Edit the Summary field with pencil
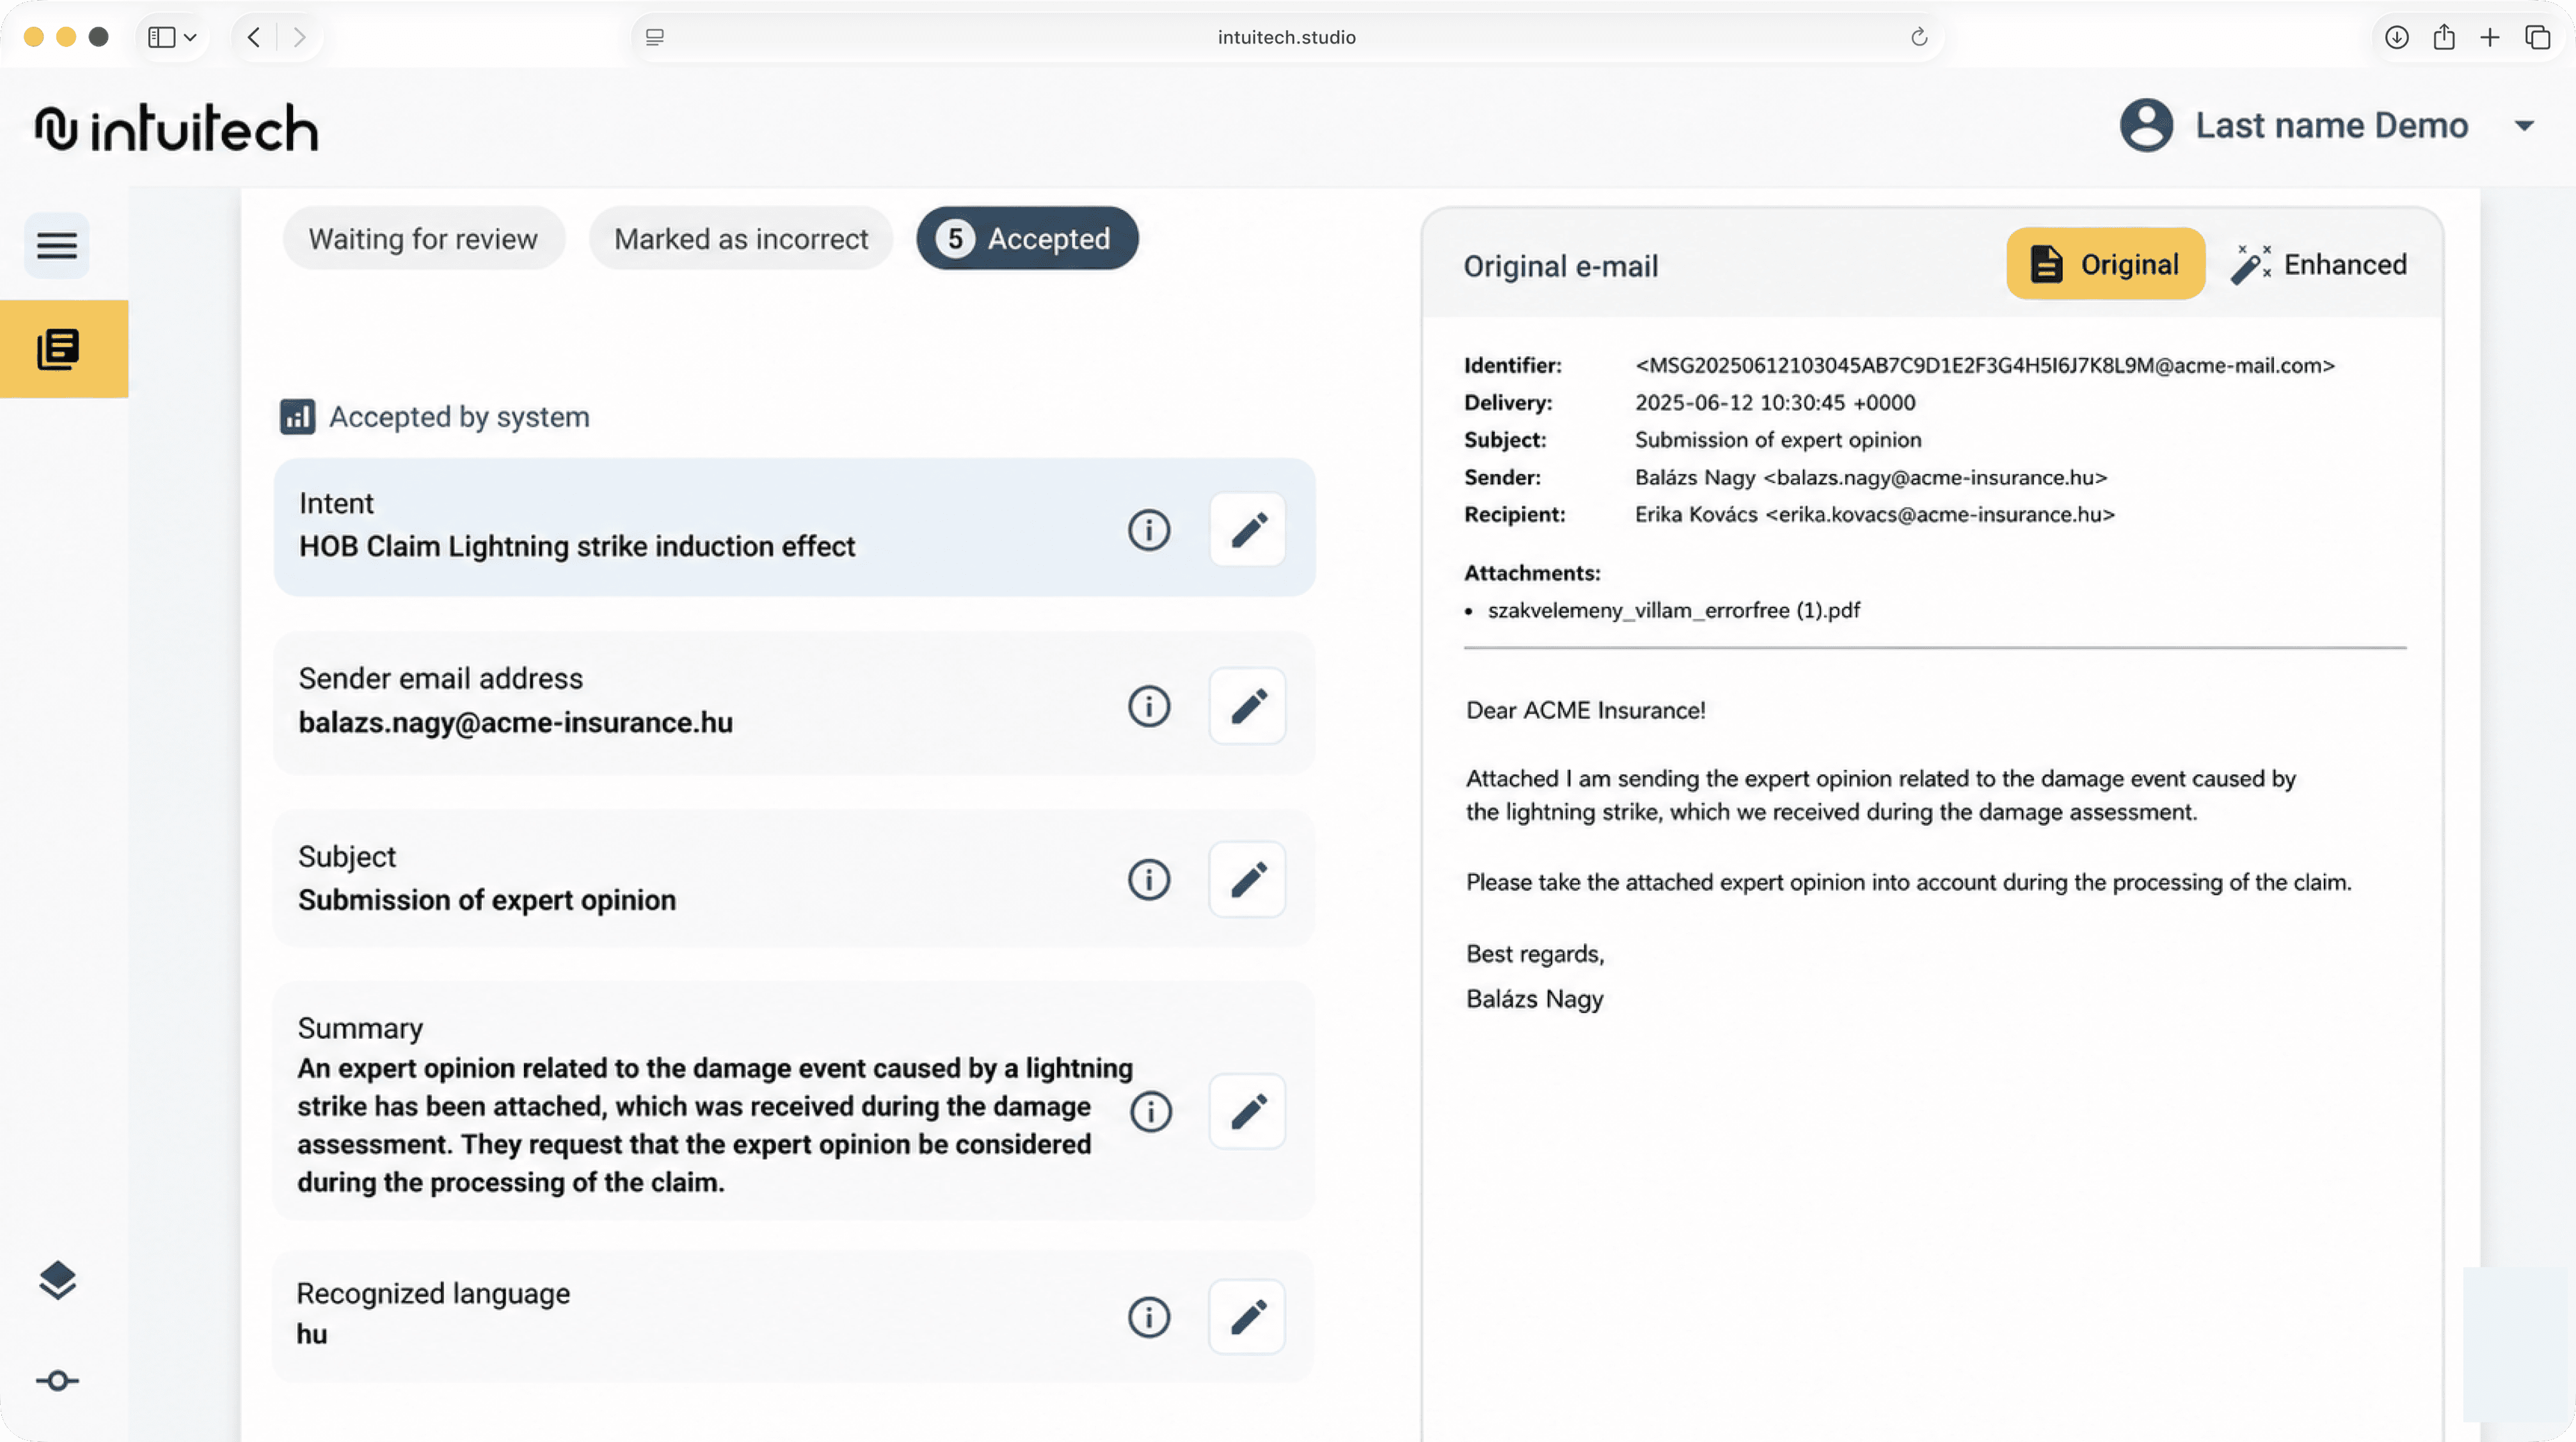Image resolution: width=2576 pixels, height=1442 pixels. coord(1247,1111)
